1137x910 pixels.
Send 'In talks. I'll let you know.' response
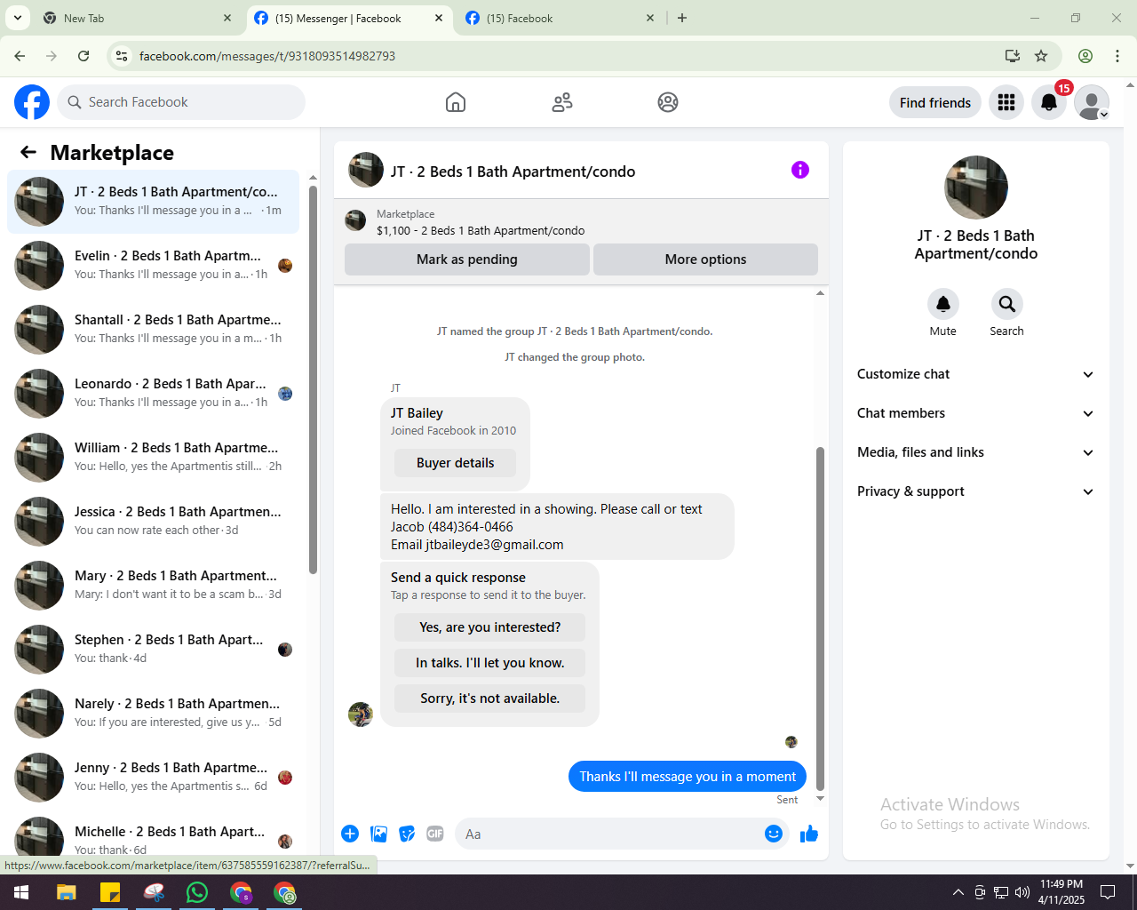(489, 663)
